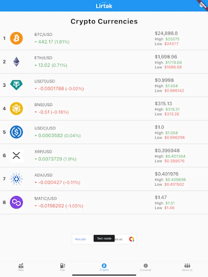
Task: Tap the debug ribbon in the top corner
Action: click(203, 4)
